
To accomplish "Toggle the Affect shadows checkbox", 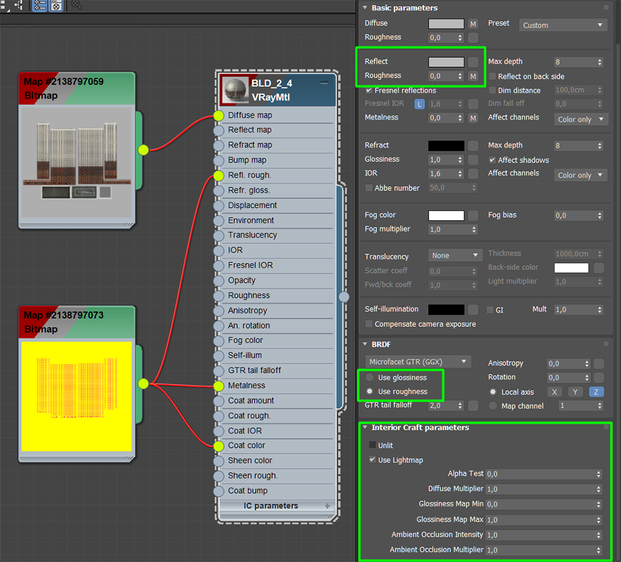I will (x=492, y=160).
